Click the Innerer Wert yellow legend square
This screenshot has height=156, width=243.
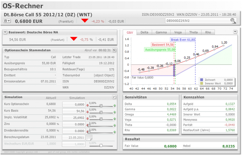coord(201,83)
